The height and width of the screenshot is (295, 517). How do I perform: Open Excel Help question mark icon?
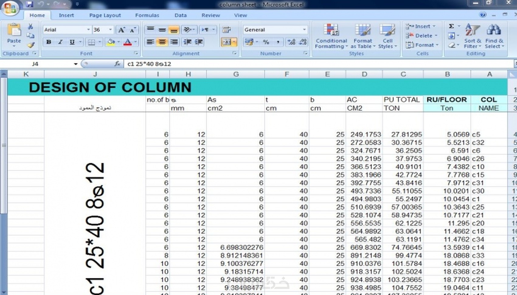pyautogui.click(x=482, y=15)
